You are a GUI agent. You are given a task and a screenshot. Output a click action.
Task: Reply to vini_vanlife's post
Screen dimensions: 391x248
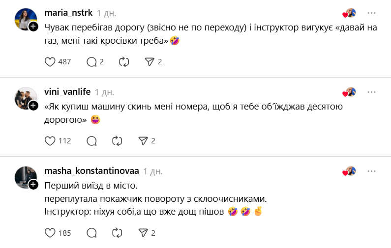pyautogui.click(x=91, y=140)
